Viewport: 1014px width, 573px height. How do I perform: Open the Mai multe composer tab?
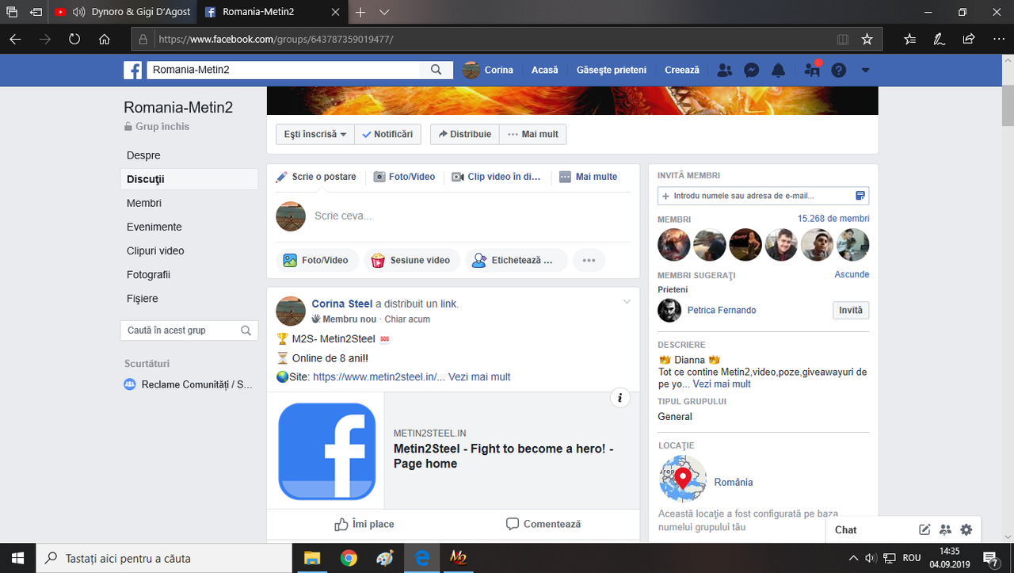pyautogui.click(x=589, y=177)
